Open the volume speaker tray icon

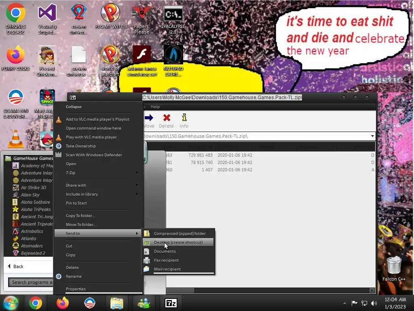(x=374, y=303)
